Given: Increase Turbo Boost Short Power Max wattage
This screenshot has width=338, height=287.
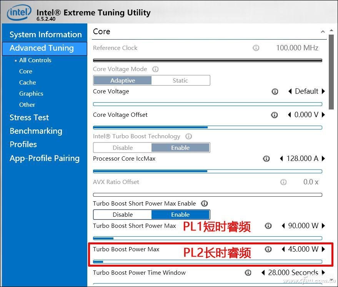Looking at the screenshot, I should tap(323, 226).
